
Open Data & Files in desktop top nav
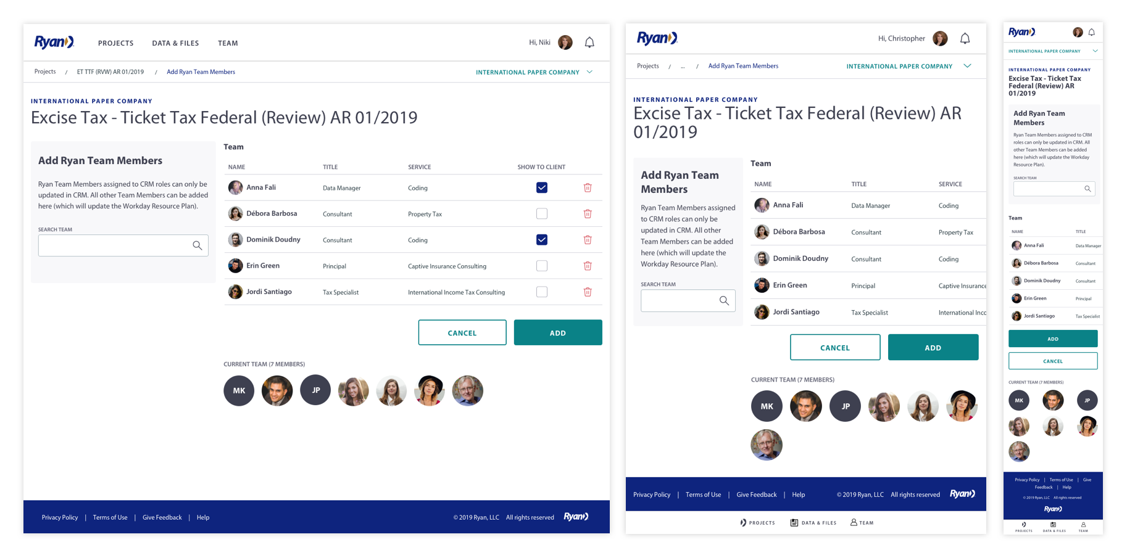pyautogui.click(x=176, y=43)
